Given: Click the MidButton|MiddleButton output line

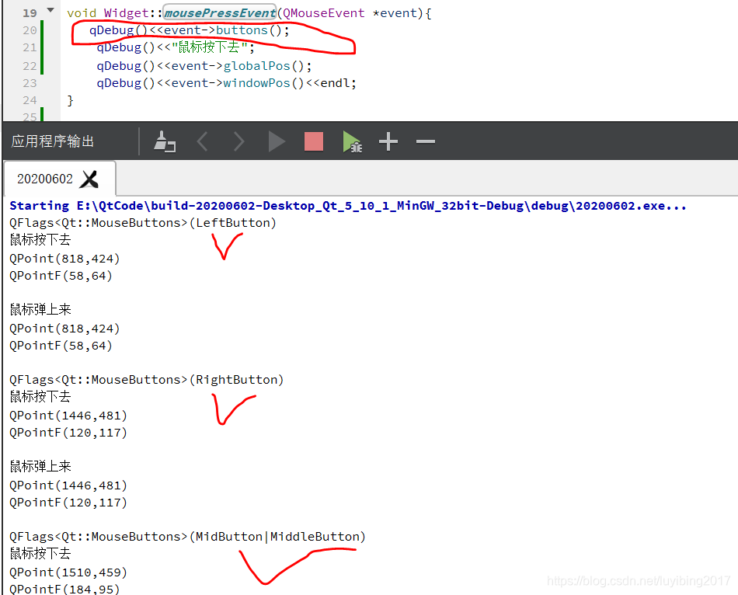Looking at the screenshot, I should (x=187, y=537).
